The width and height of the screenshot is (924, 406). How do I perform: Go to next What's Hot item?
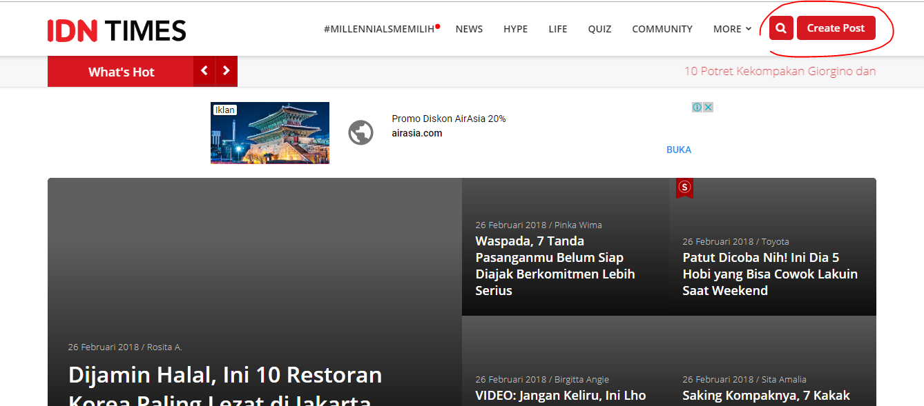point(226,71)
